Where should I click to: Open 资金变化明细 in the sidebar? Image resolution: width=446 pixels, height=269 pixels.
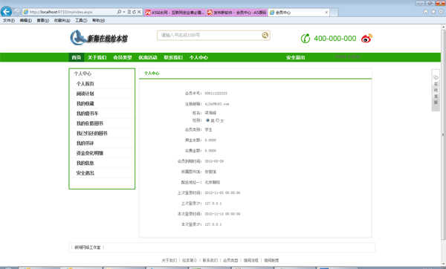pyautogui.click(x=90, y=153)
